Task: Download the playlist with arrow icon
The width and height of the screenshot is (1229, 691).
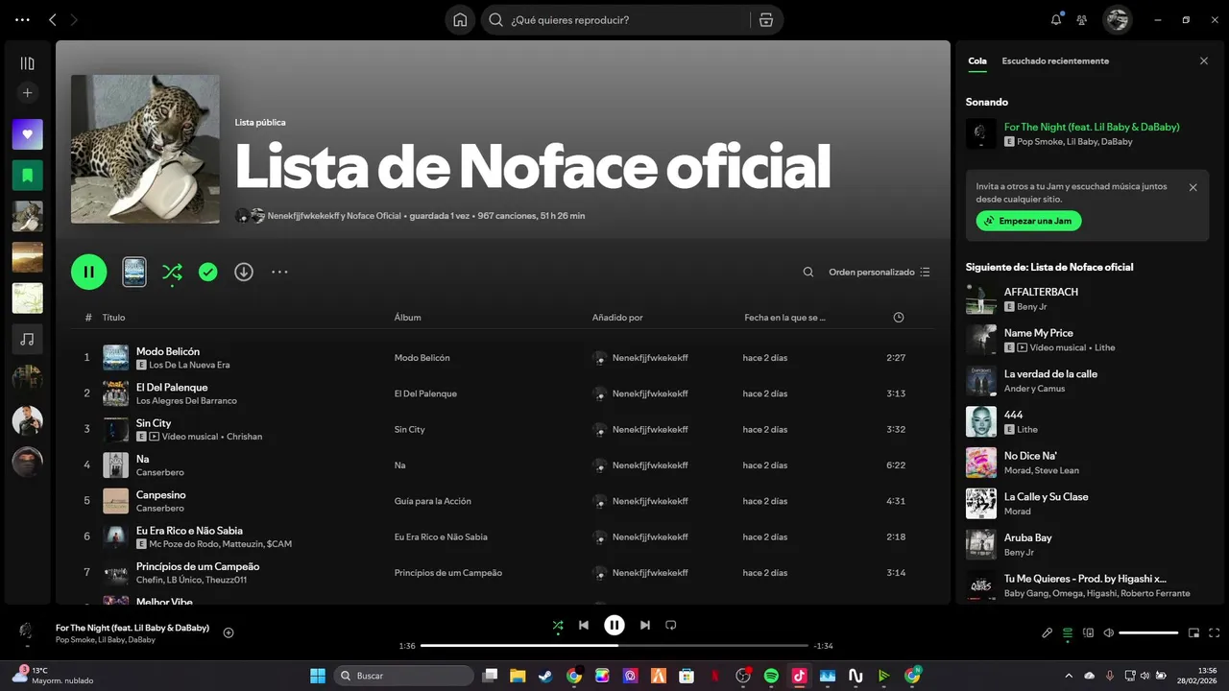Action: pos(244,272)
